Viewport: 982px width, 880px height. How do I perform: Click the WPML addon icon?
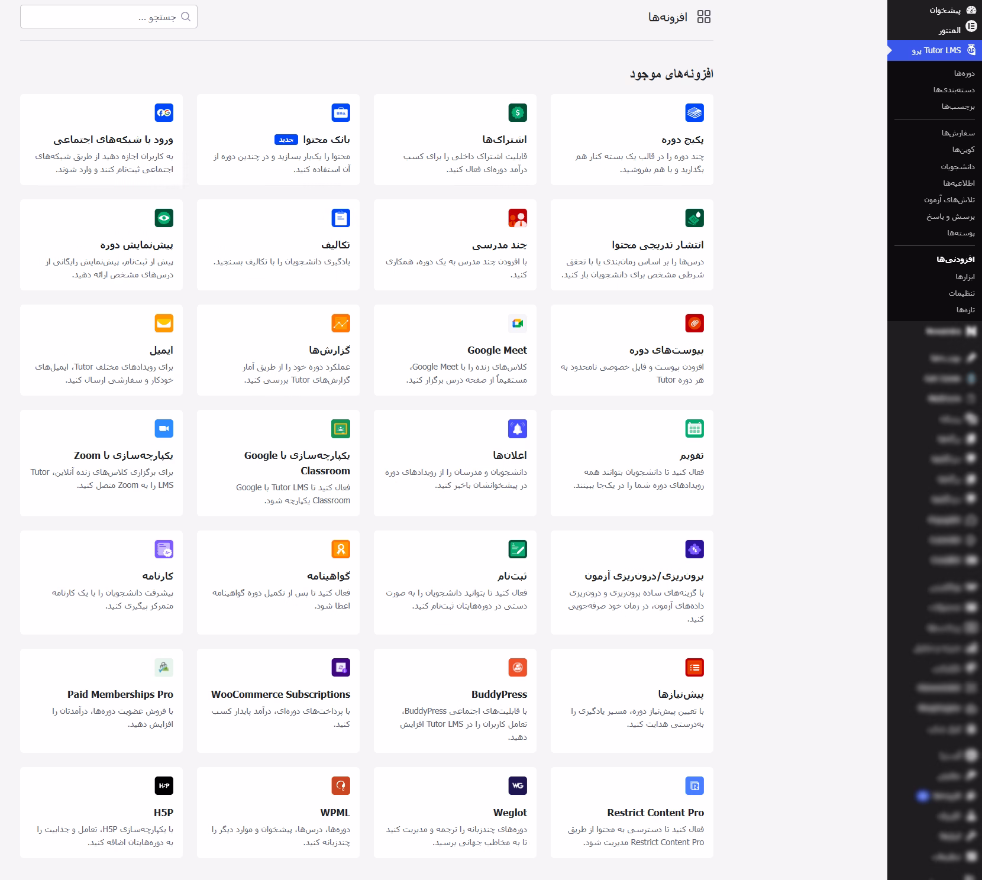(341, 785)
